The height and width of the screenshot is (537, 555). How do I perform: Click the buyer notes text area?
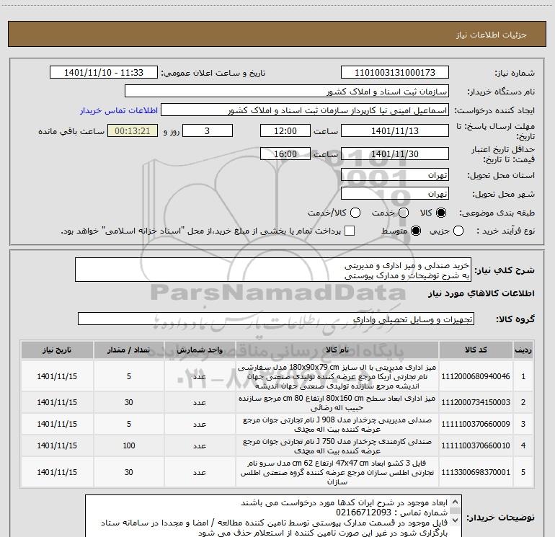click(x=273, y=516)
